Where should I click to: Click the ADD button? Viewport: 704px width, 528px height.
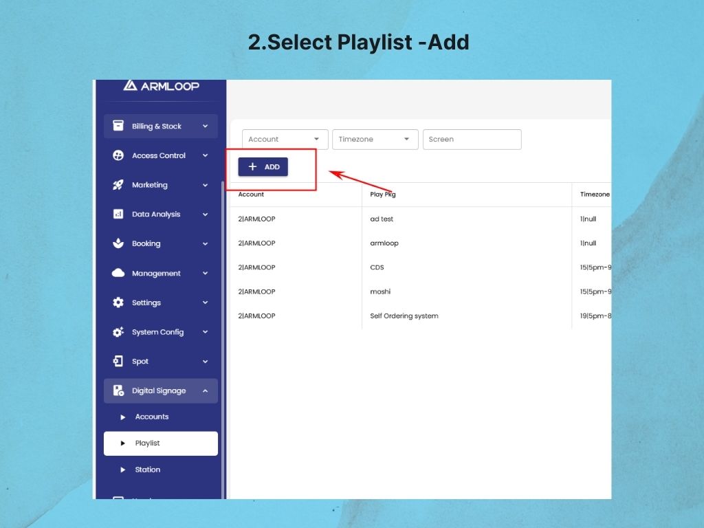pos(263,166)
